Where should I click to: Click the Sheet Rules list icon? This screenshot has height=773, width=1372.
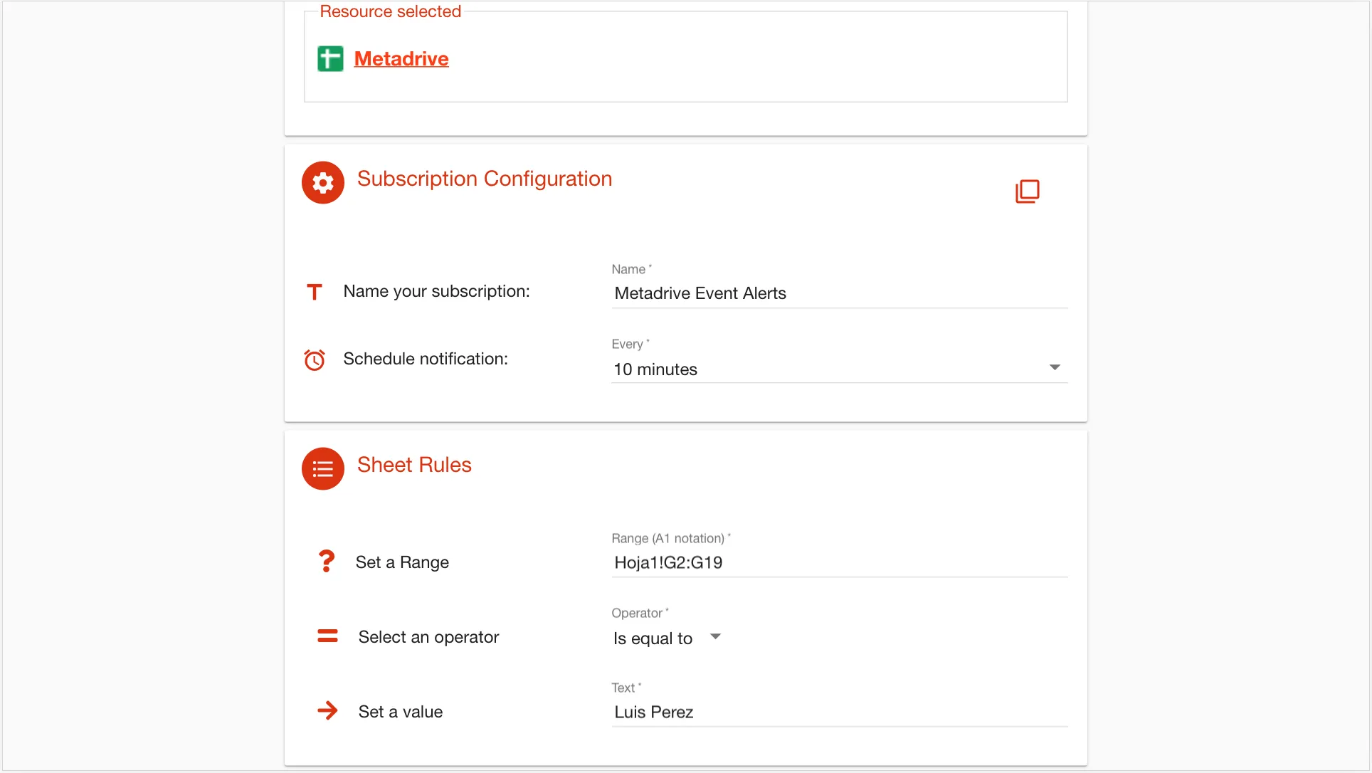(323, 469)
